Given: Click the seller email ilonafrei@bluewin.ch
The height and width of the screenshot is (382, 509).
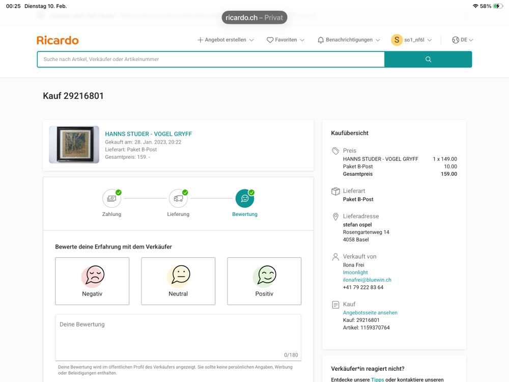Looking at the screenshot, I should (x=367, y=280).
